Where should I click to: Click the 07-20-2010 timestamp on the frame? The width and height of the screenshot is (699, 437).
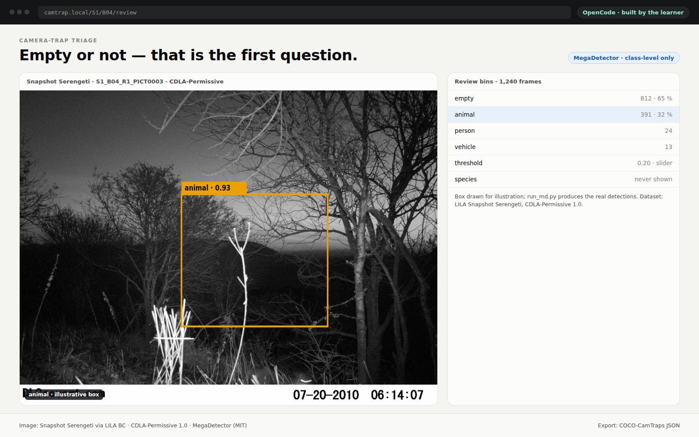click(326, 395)
